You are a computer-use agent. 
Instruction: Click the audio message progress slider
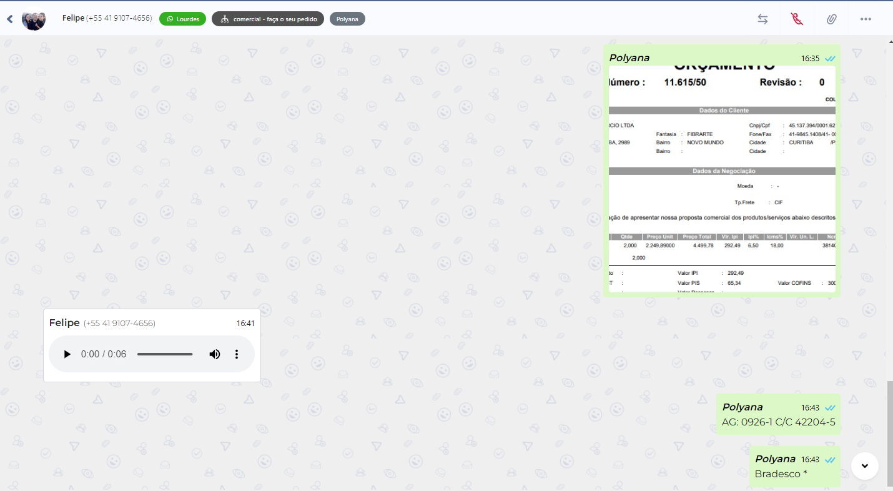click(165, 354)
